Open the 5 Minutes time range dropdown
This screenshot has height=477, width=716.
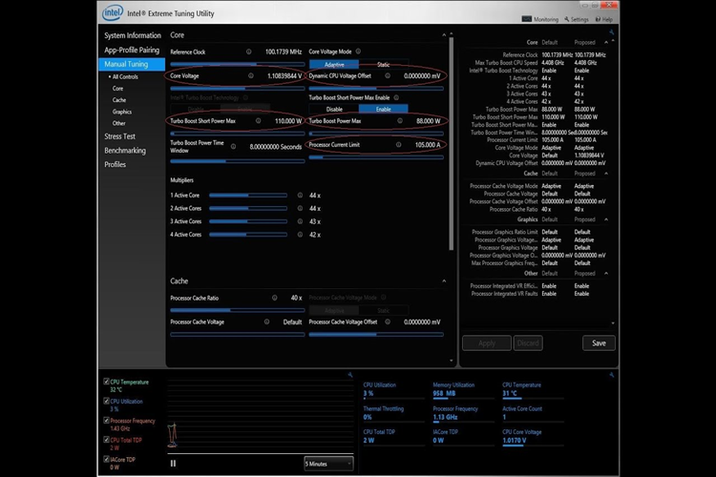[x=328, y=464]
